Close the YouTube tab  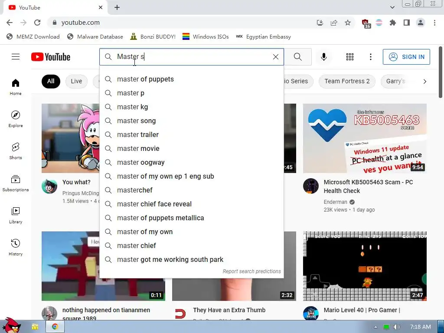101,8
